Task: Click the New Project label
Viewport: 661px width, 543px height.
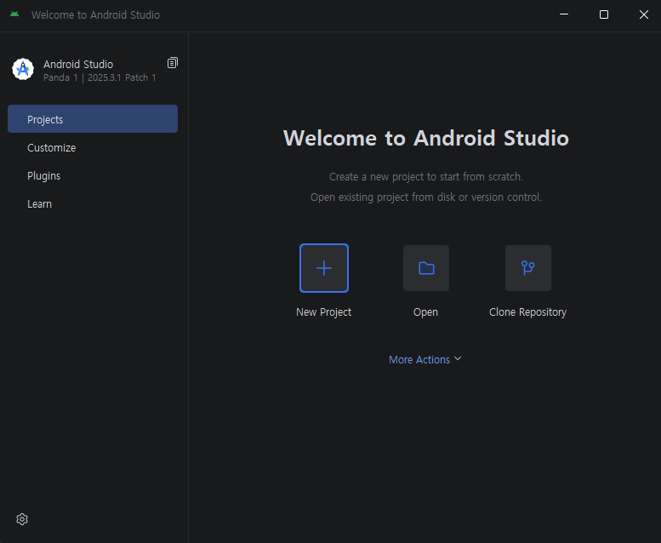Action: coord(324,312)
